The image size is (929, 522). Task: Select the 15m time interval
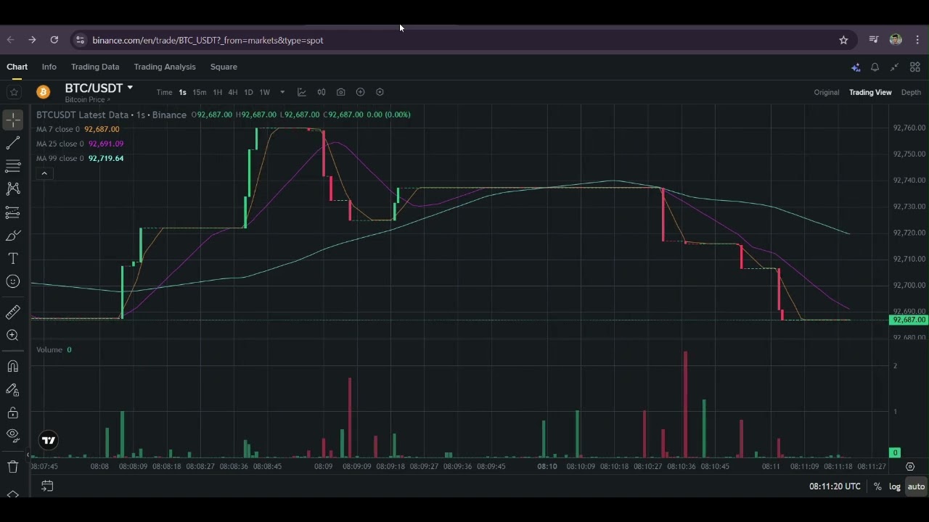199,92
